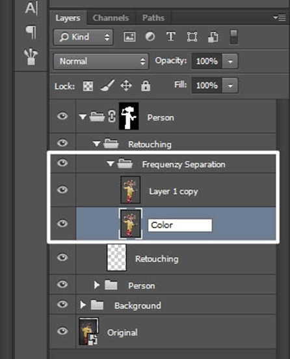Viewport: 290px width, 359px height.
Task: Select the Original smart object thumbnail
Action: click(89, 331)
